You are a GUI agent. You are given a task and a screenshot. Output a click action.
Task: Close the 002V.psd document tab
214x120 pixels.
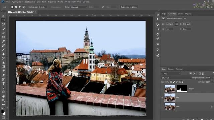pos(36,12)
